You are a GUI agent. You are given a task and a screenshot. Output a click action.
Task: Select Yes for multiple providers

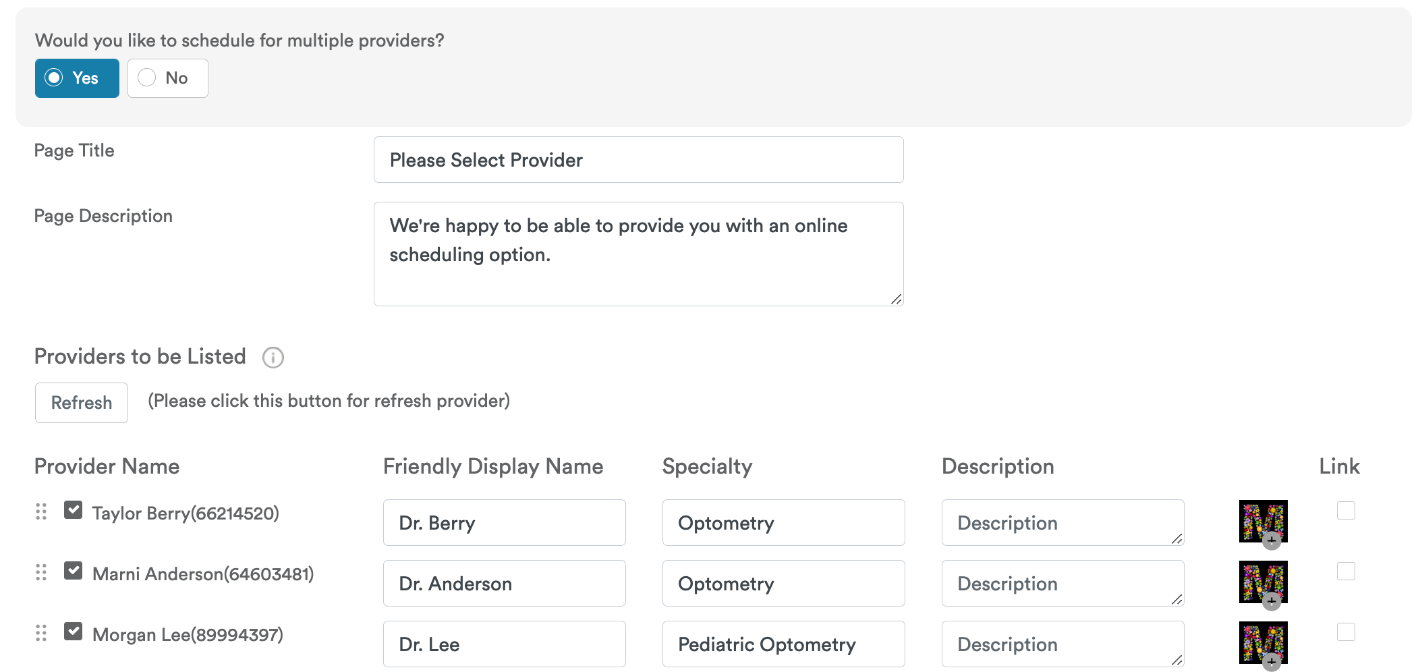click(77, 78)
